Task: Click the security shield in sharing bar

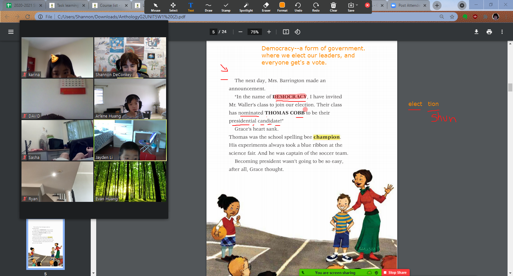Action: click(x=376, y=272)
